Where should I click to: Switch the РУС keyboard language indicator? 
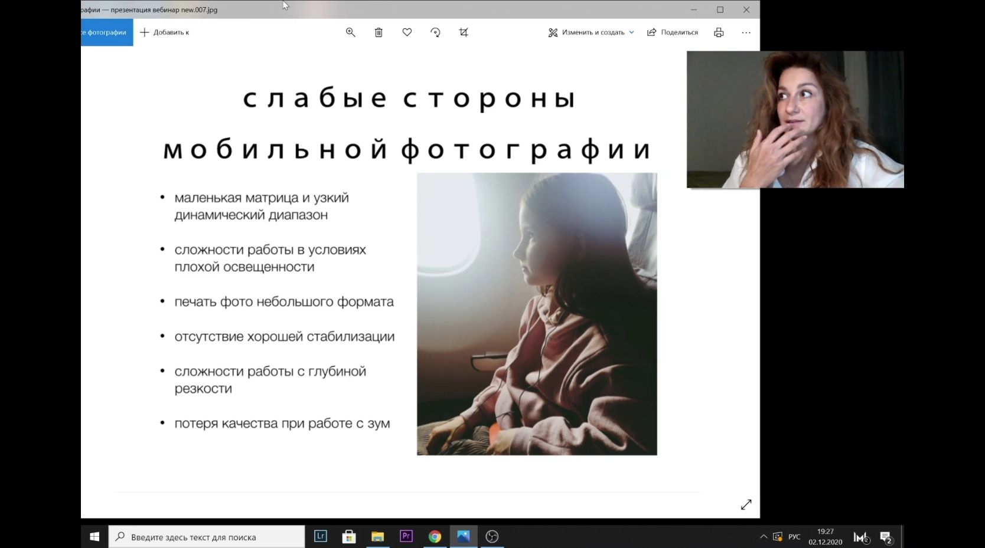point(794,537)
